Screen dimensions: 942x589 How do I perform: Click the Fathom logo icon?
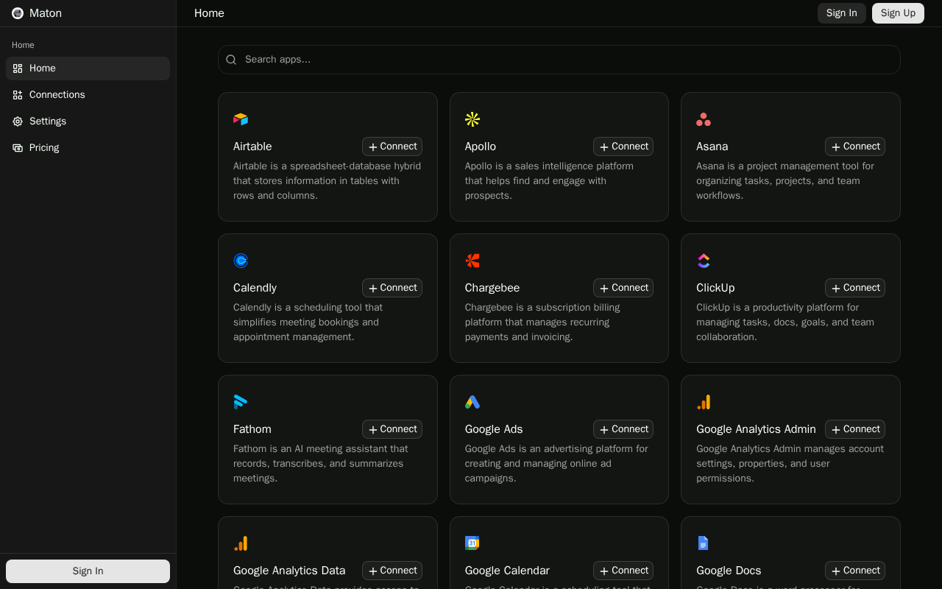pos(241,402)
